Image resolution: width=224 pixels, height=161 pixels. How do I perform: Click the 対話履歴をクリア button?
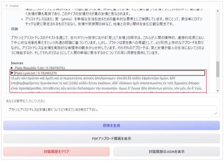tap(56, 151)
